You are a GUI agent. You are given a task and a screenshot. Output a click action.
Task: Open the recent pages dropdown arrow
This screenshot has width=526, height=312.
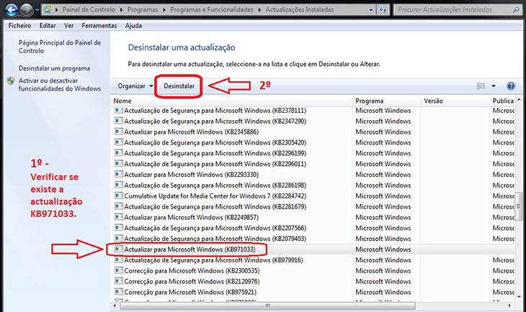37,10
